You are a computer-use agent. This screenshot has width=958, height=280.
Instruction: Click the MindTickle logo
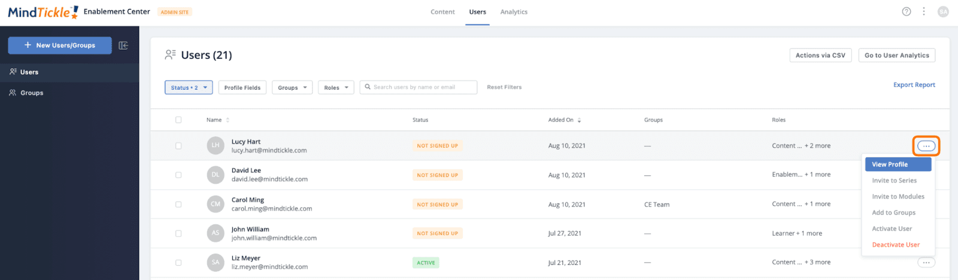[42, 12]
